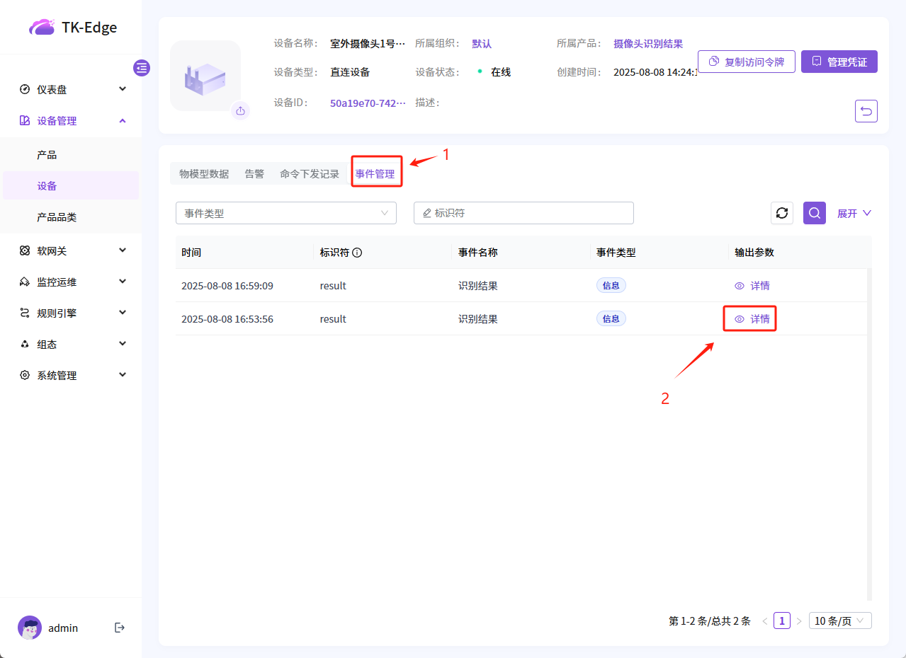The width and height of the screenshot is (906, 658).
Task: Click the logout icon beside admin
Action: [x=120, y=628]
